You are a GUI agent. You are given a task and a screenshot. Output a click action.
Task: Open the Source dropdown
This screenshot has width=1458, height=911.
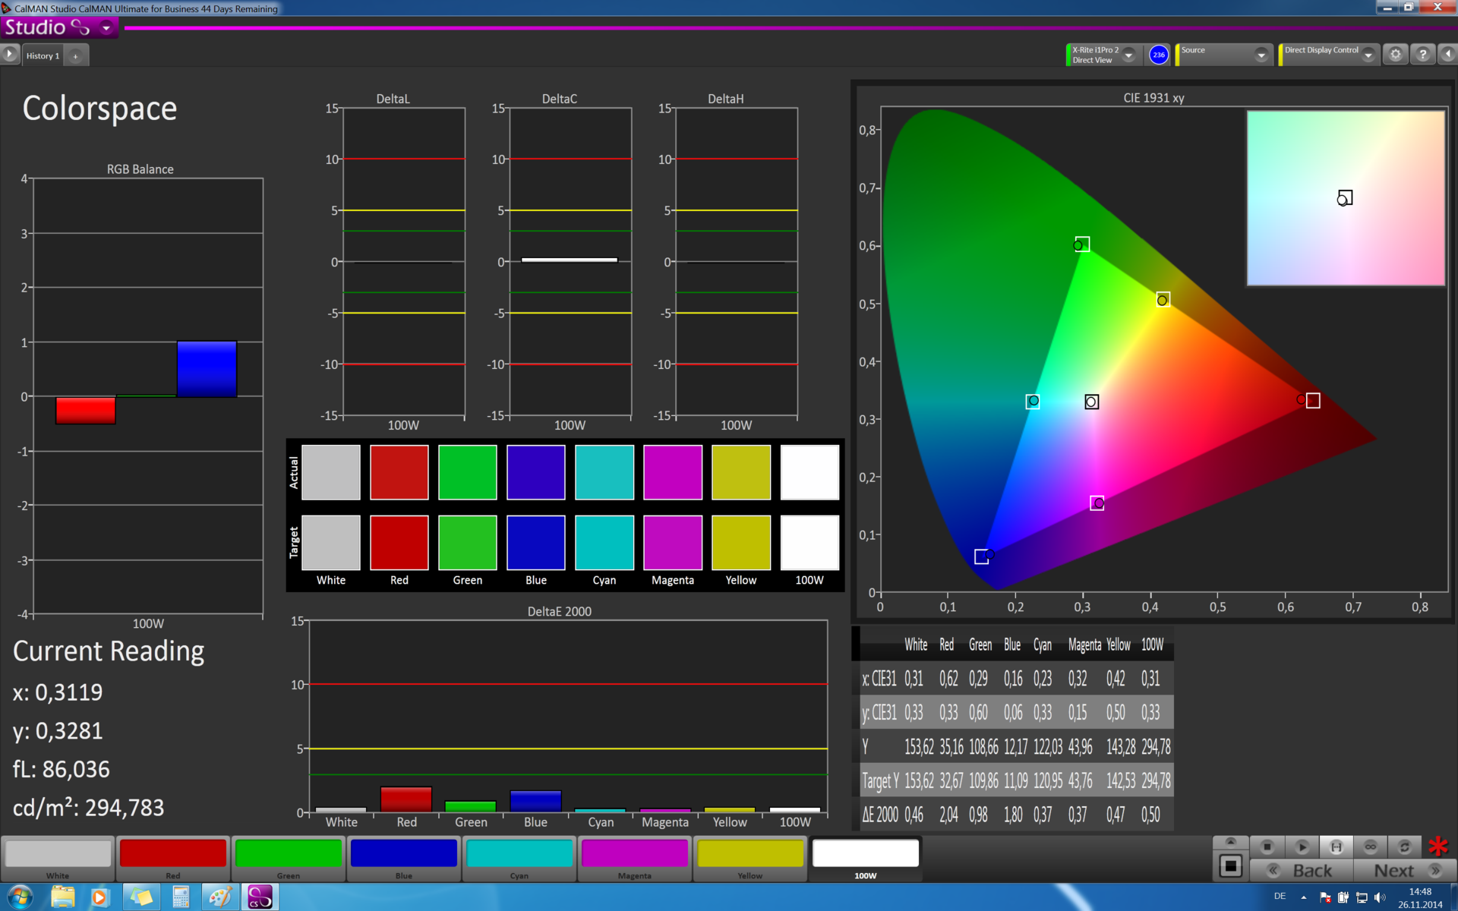pyautogui.click(x=1261, y=55)
